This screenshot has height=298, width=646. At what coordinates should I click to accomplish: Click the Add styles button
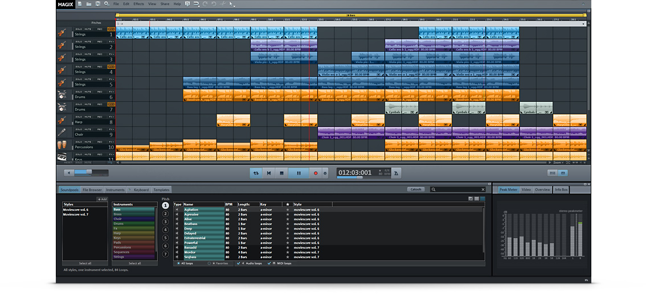[102, 199]
